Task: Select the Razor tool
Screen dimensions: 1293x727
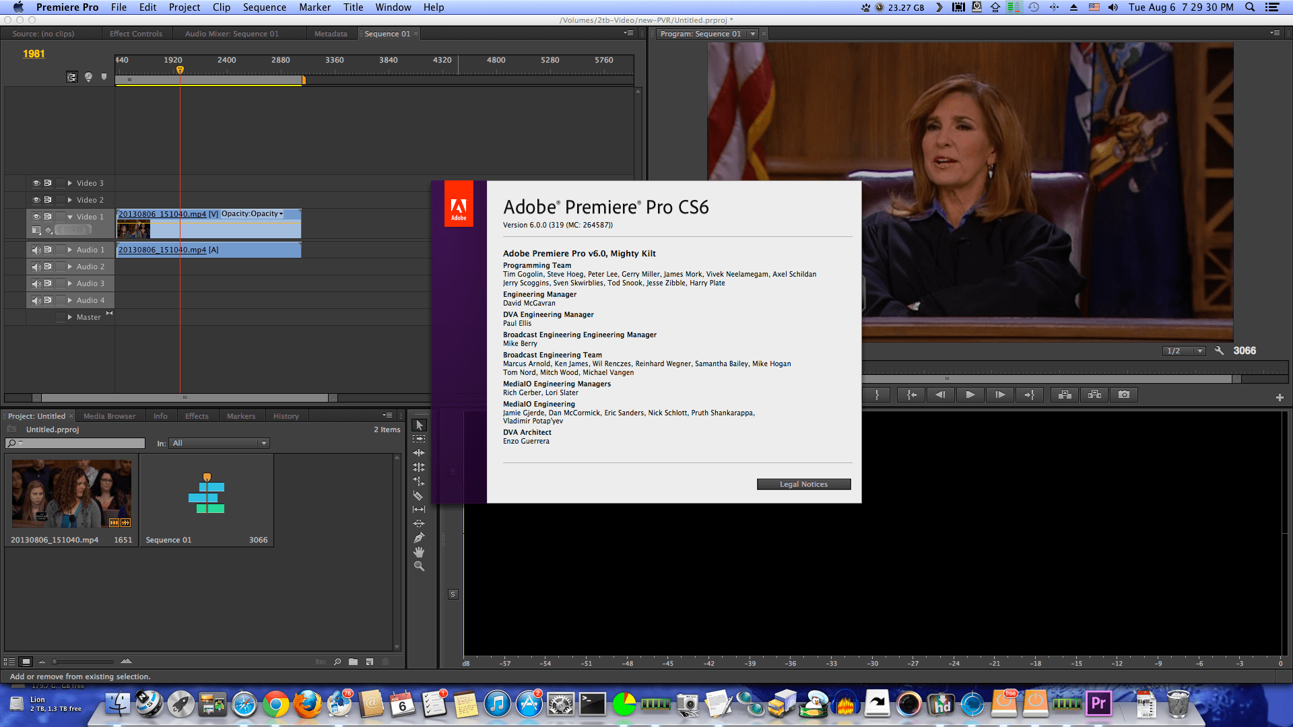Action: point(419,495)
